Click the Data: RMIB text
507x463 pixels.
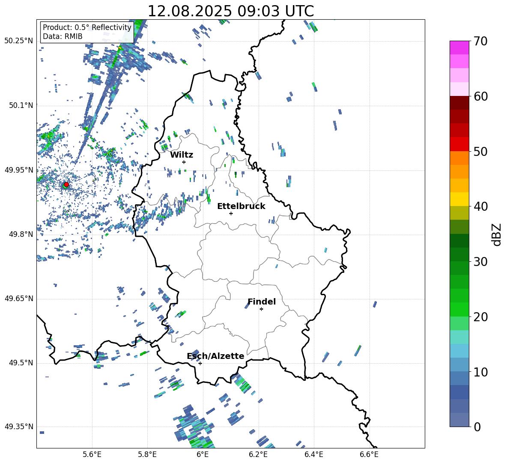click(x=63, y=36)
